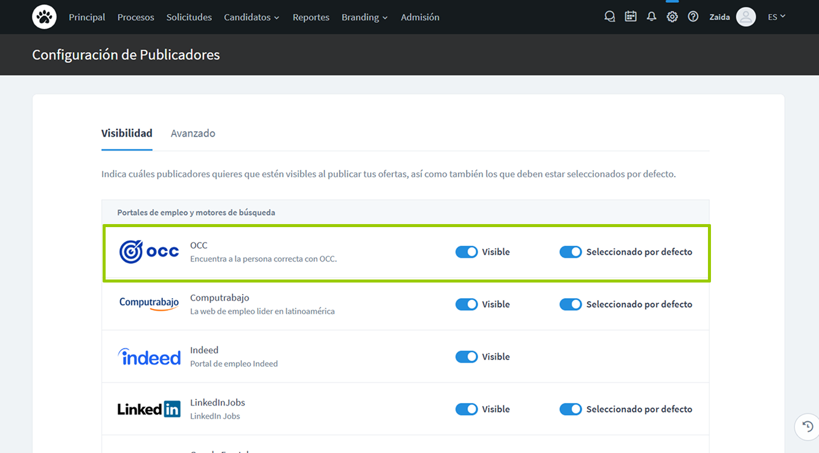Open the Candidatos dropdown menu
819x453 pixels.
251,17
